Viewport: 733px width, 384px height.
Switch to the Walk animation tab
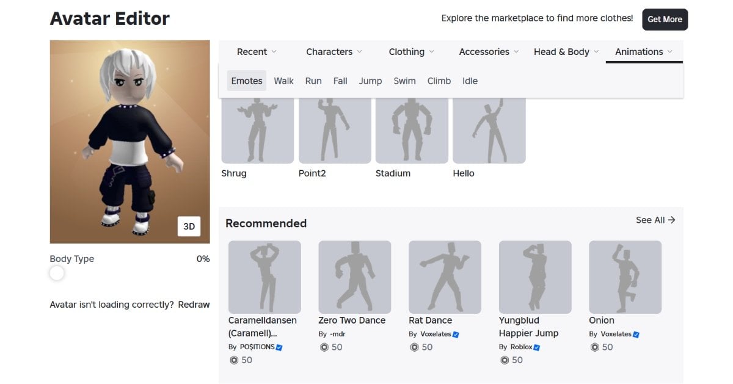[x=283, y=81]
